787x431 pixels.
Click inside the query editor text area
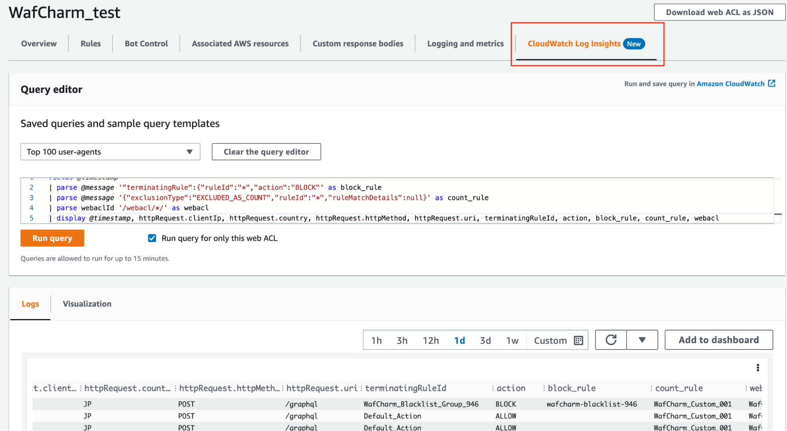pos(397,200)
